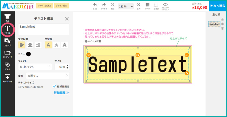Click the orange rotate handle

[138, 55]
